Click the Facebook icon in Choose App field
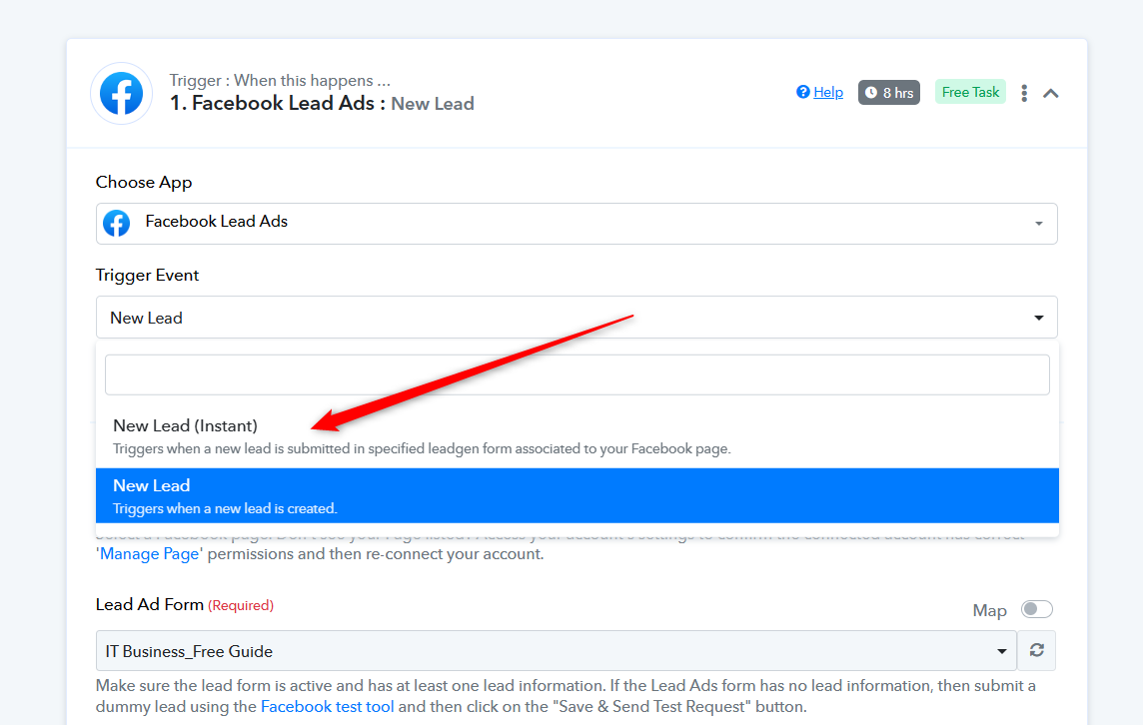1143x725 pixels. pos(117,223)
